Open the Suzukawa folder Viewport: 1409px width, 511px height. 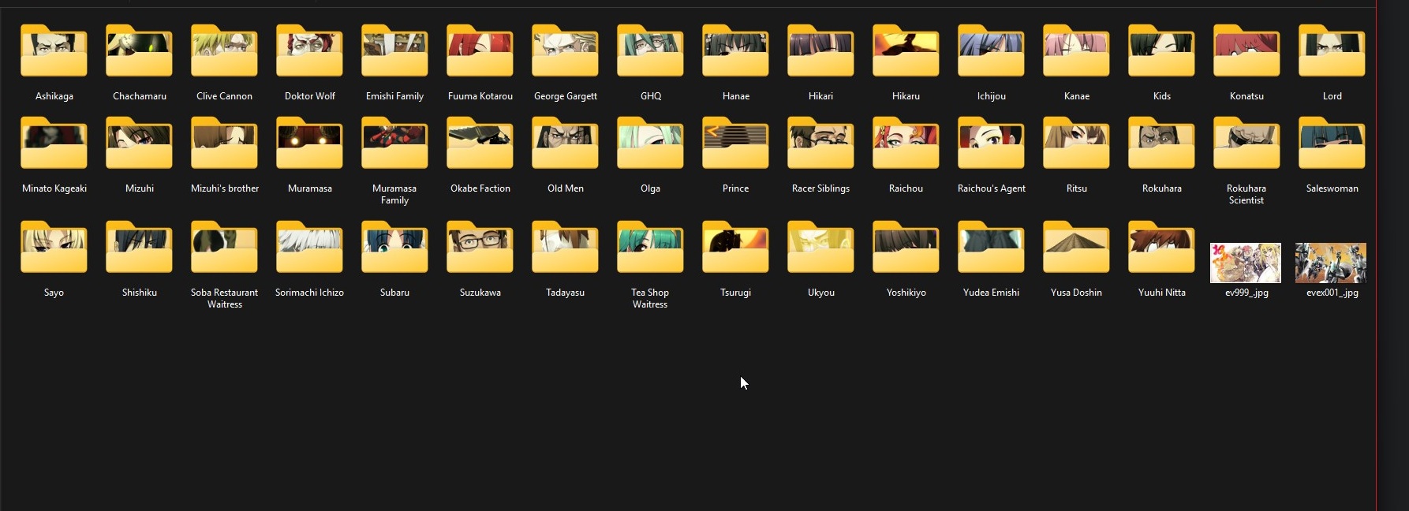(480, 247)
